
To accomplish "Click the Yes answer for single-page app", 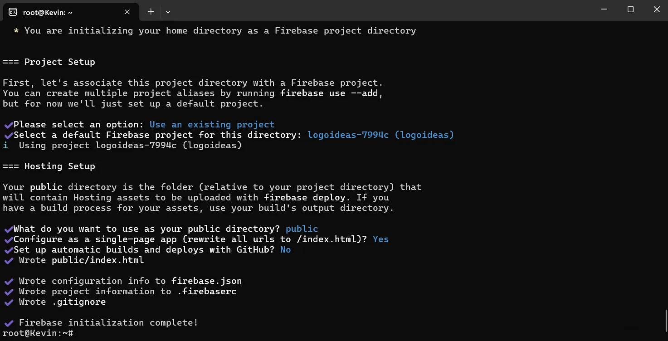I will point(380,239).
